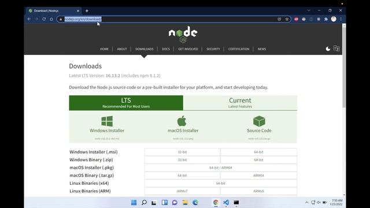Viewport: 370px width, 208px height.
Task: Toggle dark mode with the moon icon
Action: click(x=328, y=49)
